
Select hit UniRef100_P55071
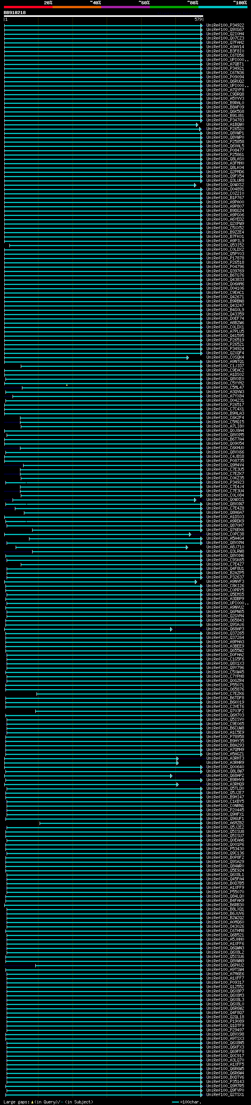tap(225, 685)
